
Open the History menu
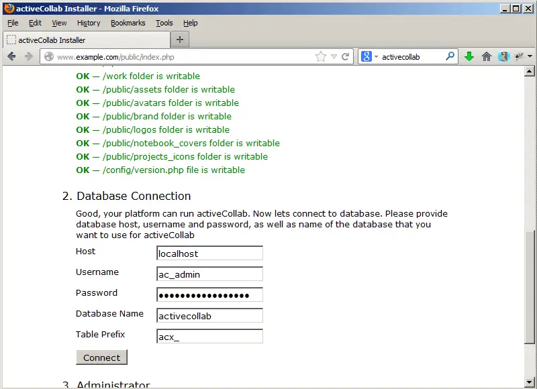(x=89, y=23)
